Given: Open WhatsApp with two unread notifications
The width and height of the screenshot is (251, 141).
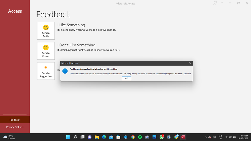Looking at the screenshot, I should tap(162, 137).
